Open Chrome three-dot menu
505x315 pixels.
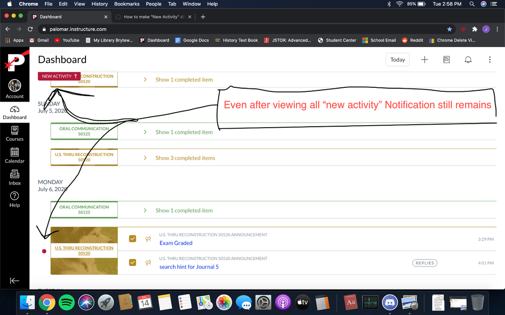[497, 29]
